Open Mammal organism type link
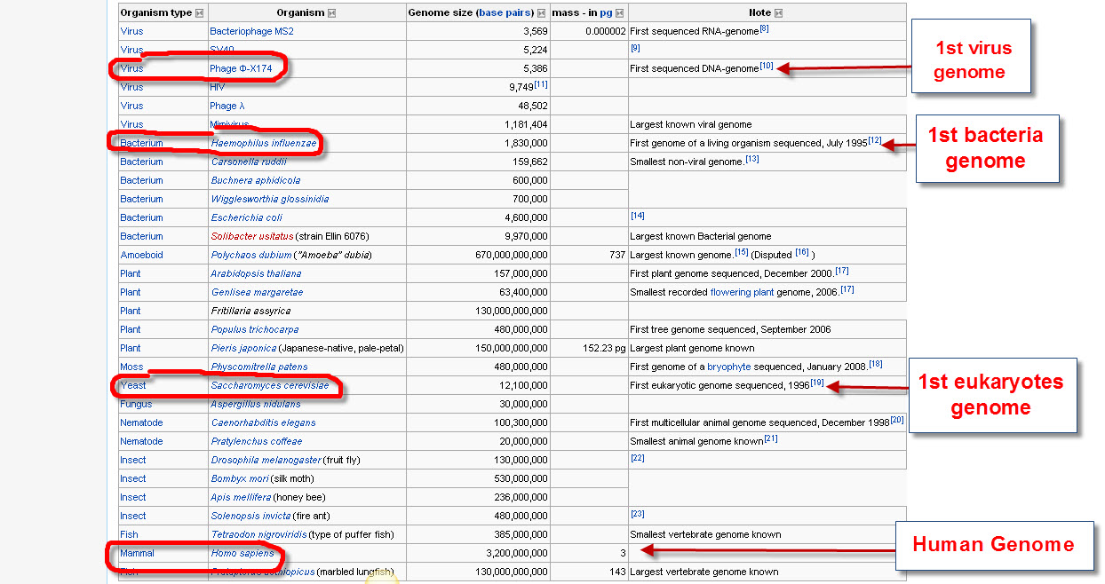This screenshot has width=1105, height=584. click(x=137, y=553)
